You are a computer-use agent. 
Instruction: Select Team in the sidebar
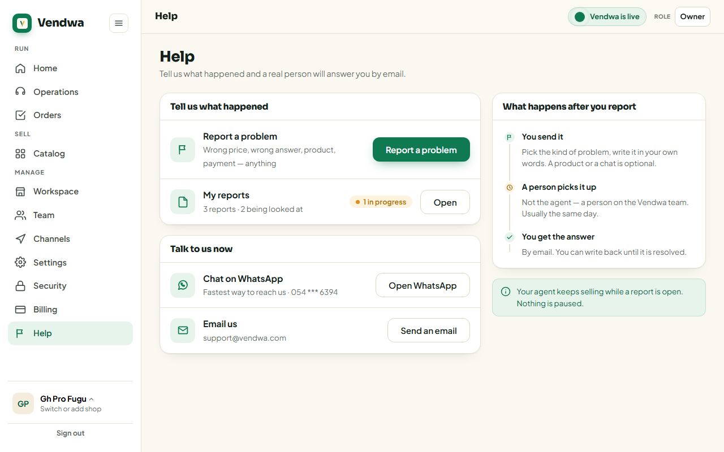70,215
